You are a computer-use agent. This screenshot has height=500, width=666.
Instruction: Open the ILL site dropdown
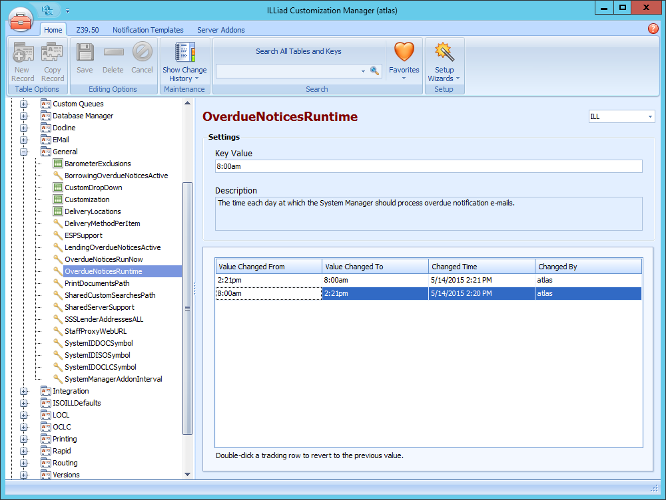(621, 116)
